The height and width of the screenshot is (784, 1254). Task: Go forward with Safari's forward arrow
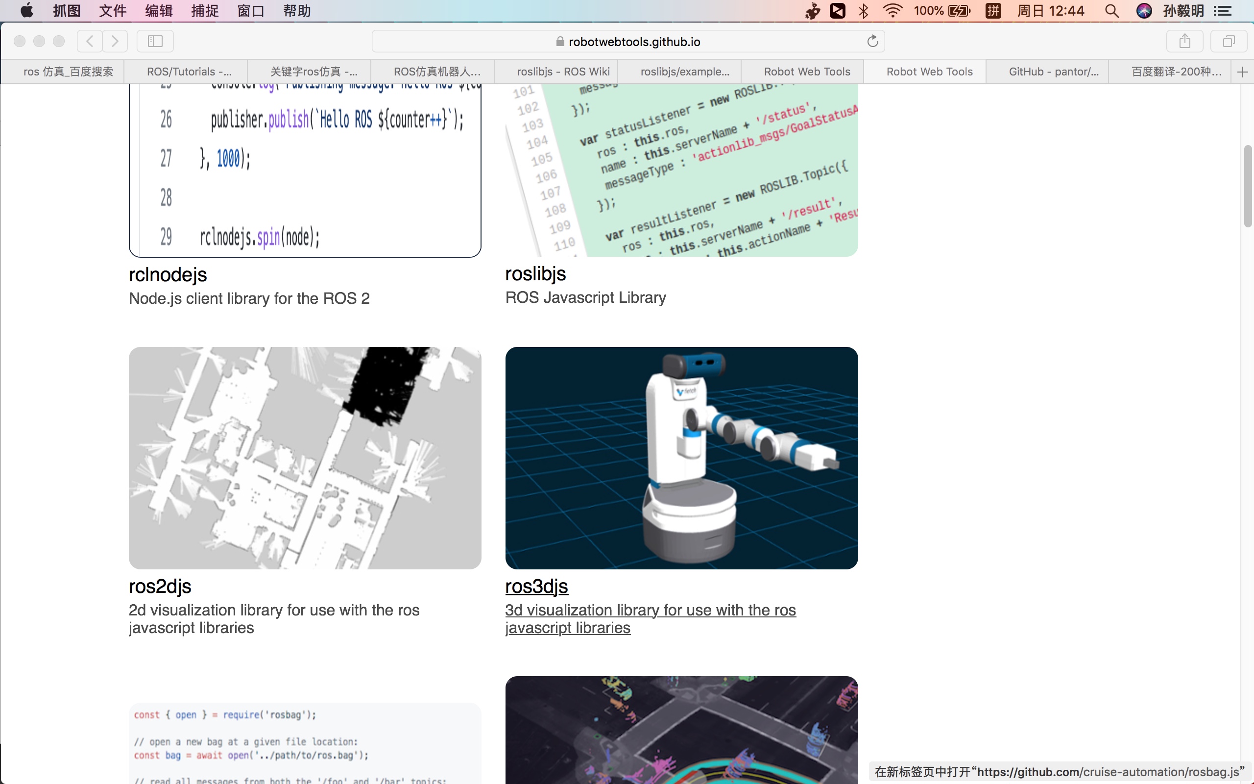click(115, 41)
